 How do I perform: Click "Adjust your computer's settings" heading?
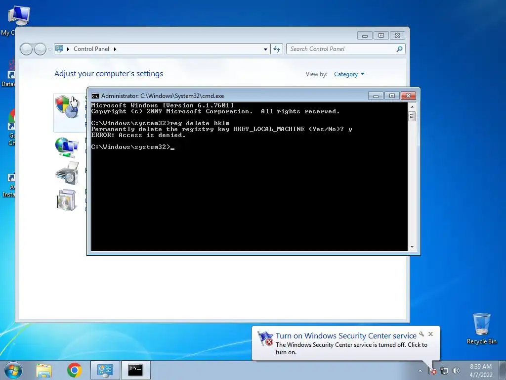[109, 74]
